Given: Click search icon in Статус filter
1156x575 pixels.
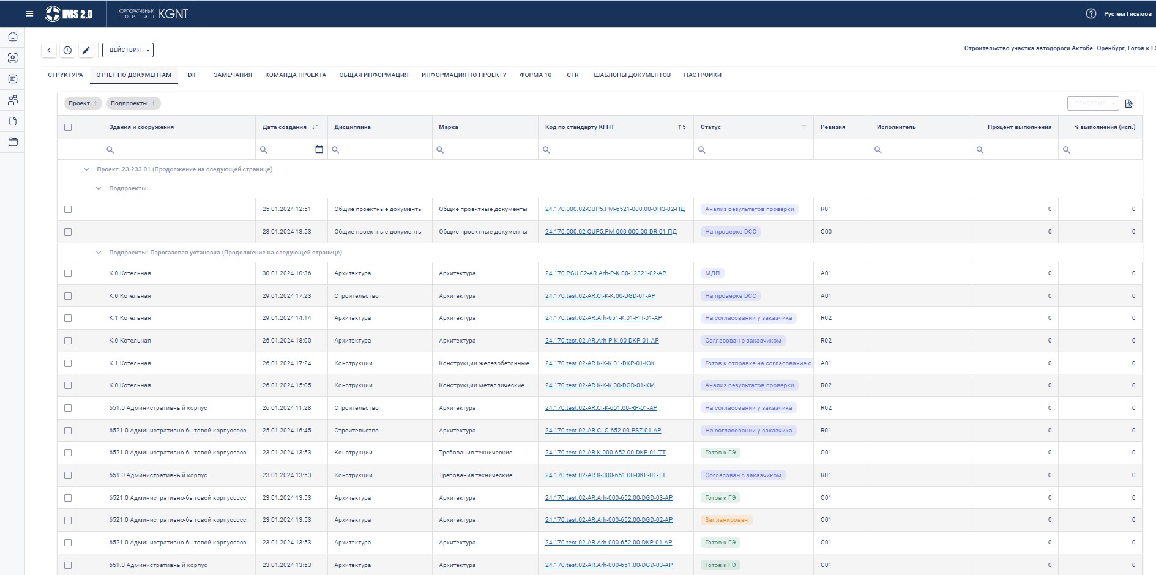Looking at the screenshot, I should [702, 150].
